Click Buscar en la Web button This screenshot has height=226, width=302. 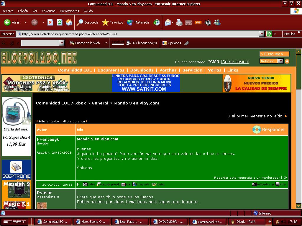[x=85, y=43]
